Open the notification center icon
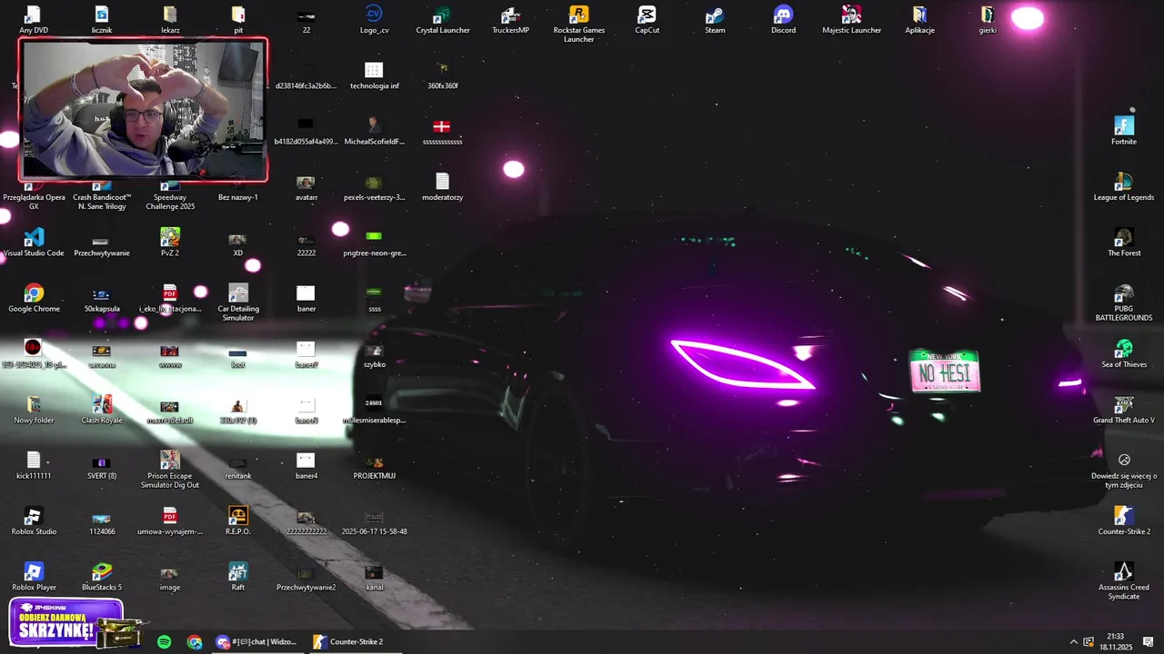 1148,641
